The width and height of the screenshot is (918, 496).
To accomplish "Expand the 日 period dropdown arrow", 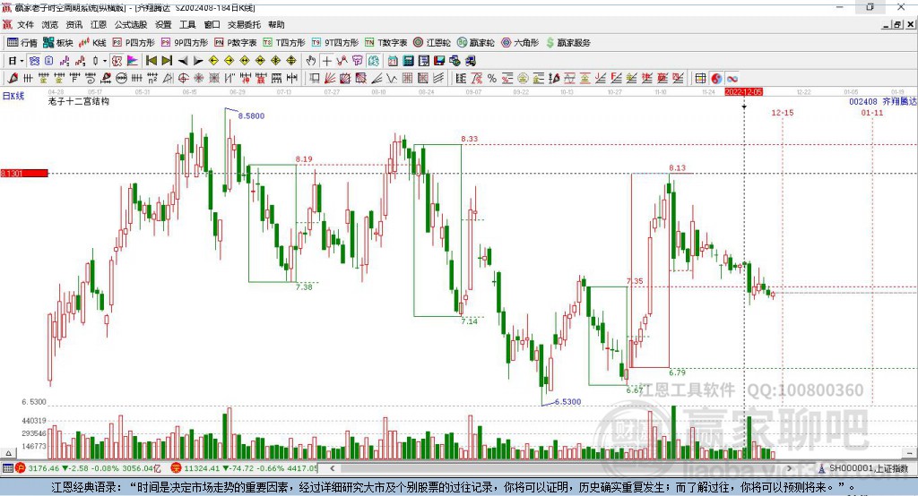I will tap(22, 61).
